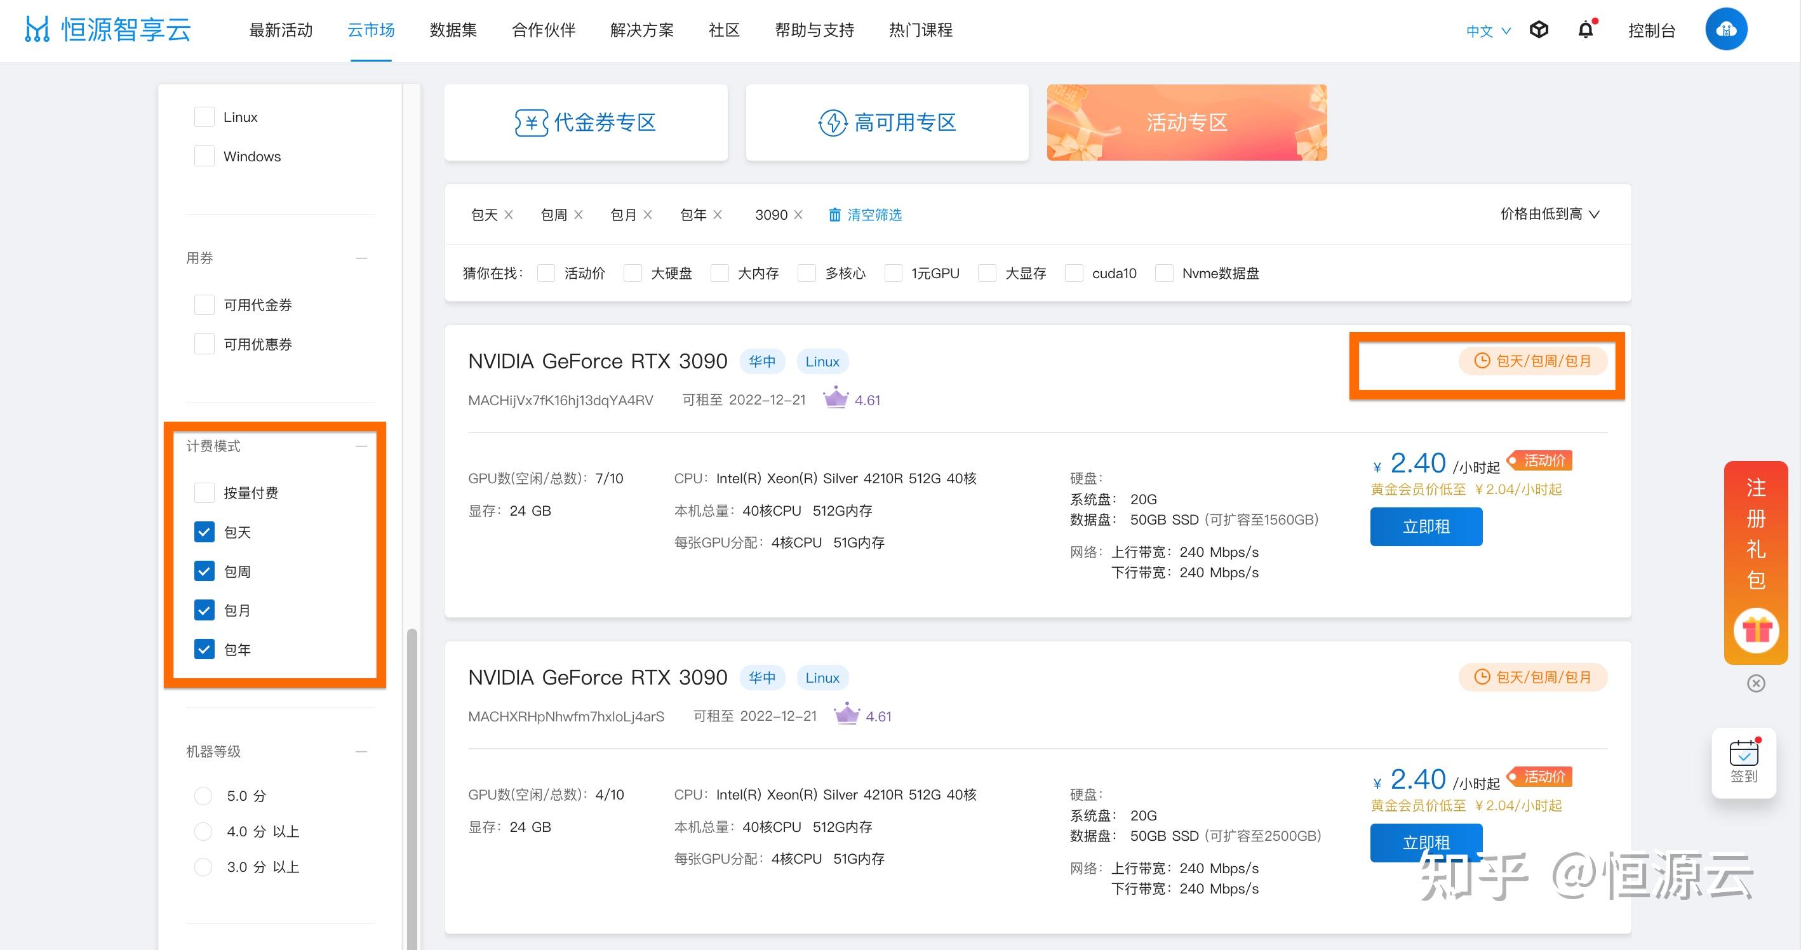
Task: Open 解决方案 navigation item
Action: pos(642,30)
